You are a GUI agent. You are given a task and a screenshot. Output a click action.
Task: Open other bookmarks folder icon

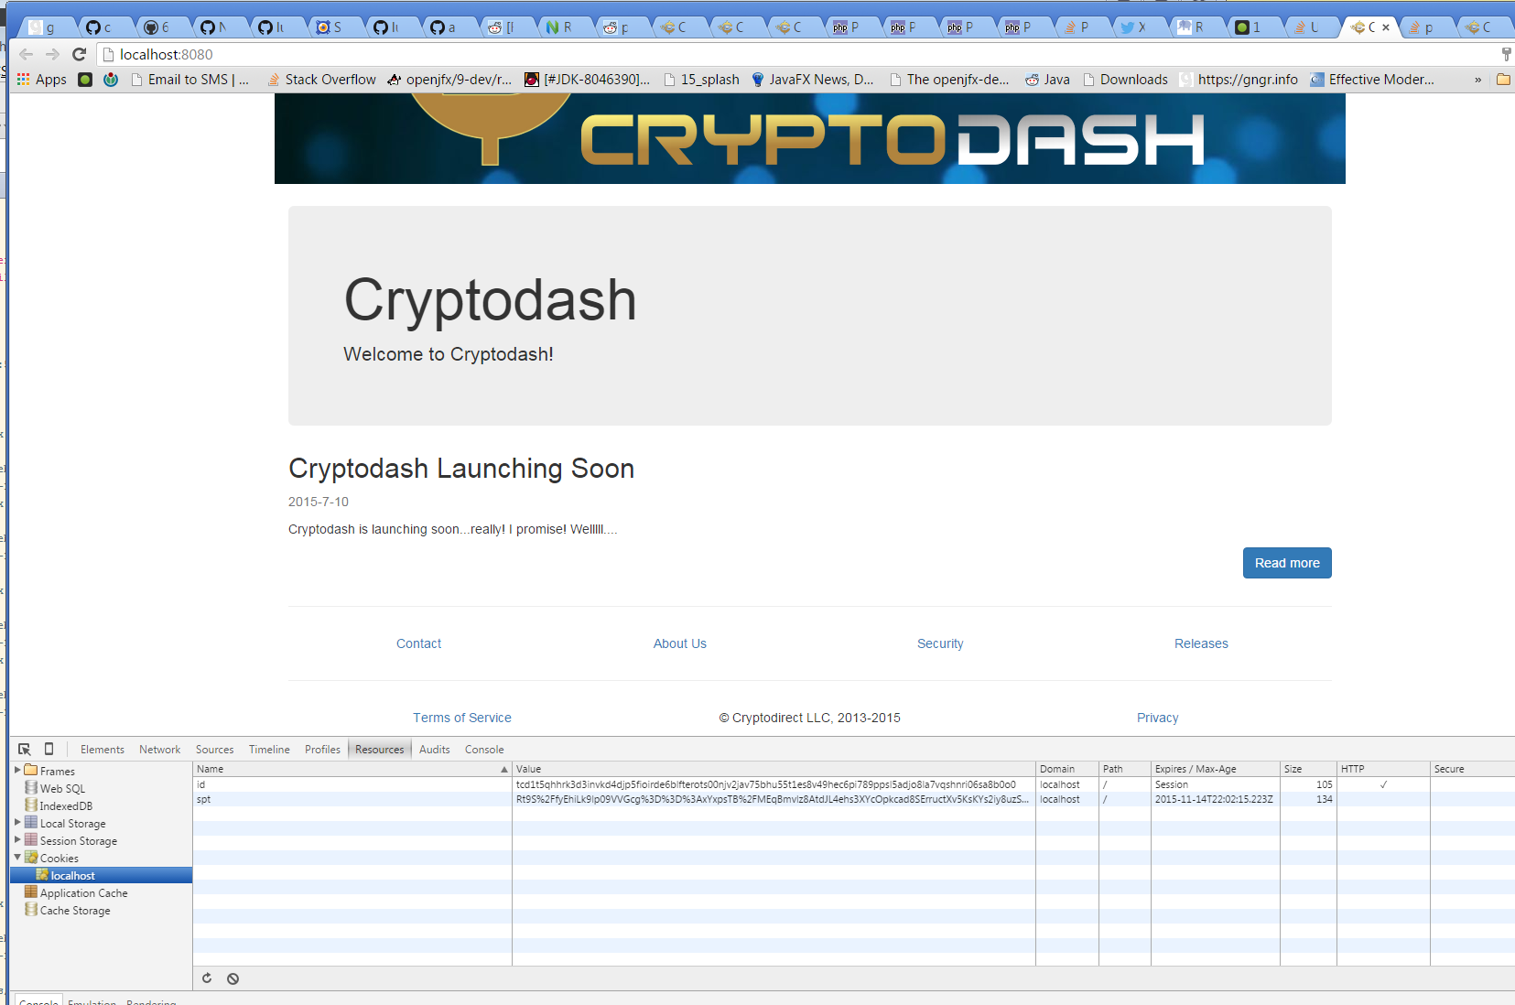(x=1503, y=80)
